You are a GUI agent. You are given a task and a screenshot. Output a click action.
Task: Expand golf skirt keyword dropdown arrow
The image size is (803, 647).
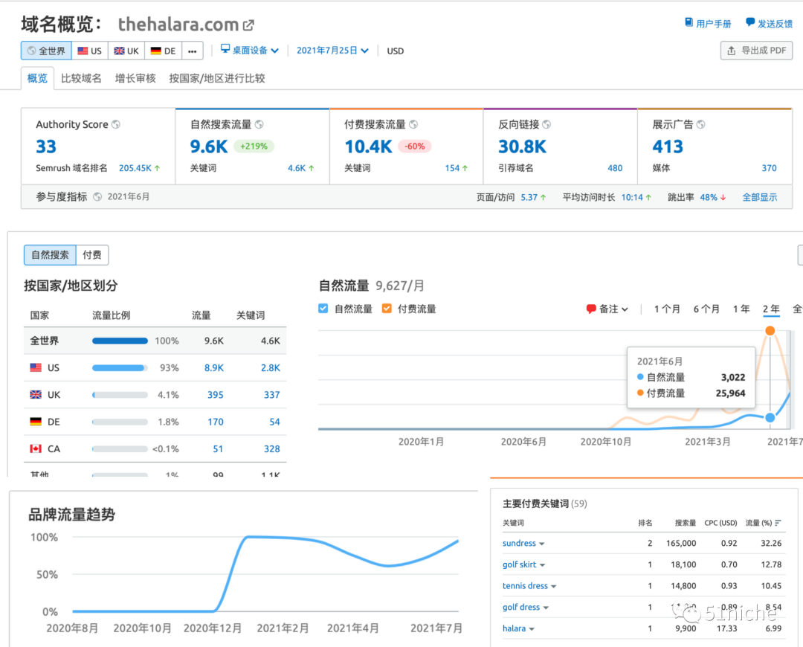(x=542, y=565)
